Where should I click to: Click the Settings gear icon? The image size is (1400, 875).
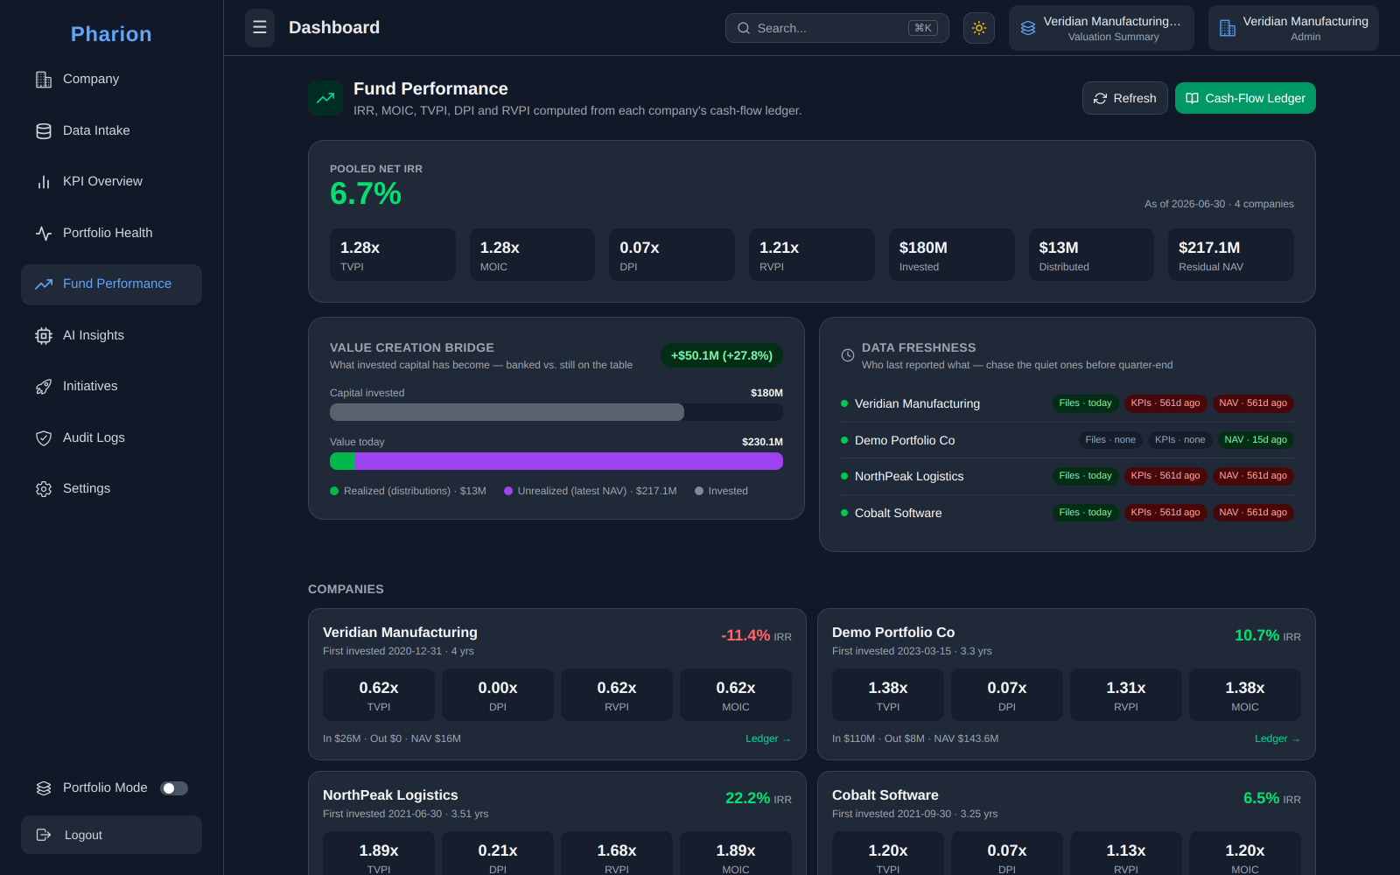44,489
